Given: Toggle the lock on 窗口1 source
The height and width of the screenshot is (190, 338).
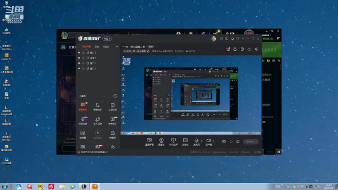Looking at the screenshot, I should pos(83,68).
